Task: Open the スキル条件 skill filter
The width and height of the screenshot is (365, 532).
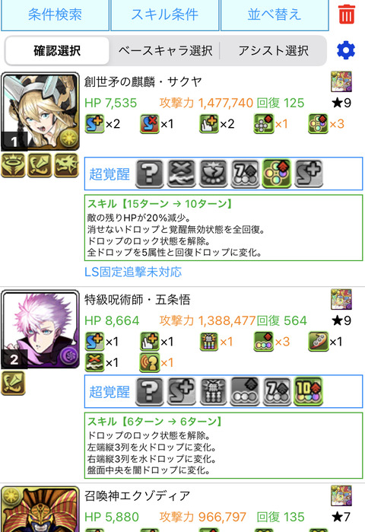Action: tap(165, 15)
